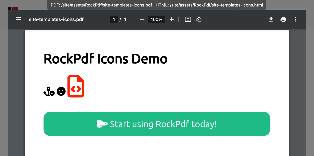Click the page number input field
Image resolution: width=314 pixels, height=156 pixels.
[x=114, y=19]
